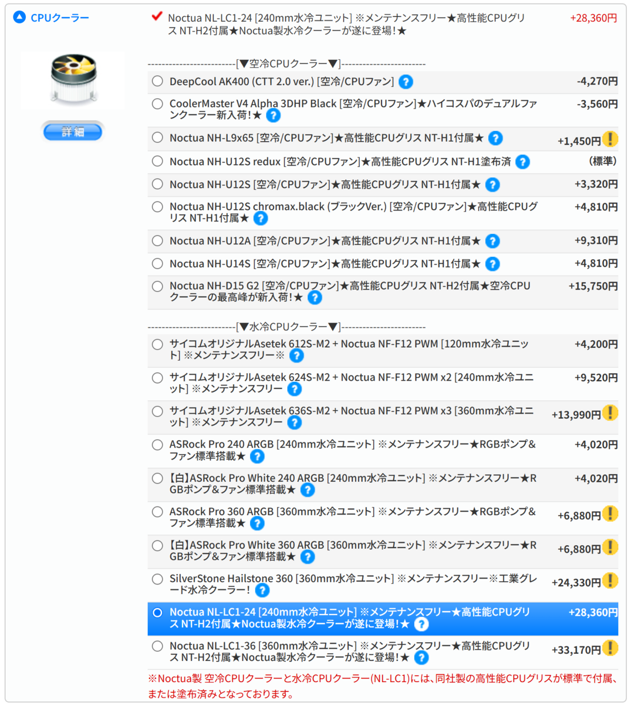
Task: Click the CPUクーラー section heading
Action: coord(60,18)
